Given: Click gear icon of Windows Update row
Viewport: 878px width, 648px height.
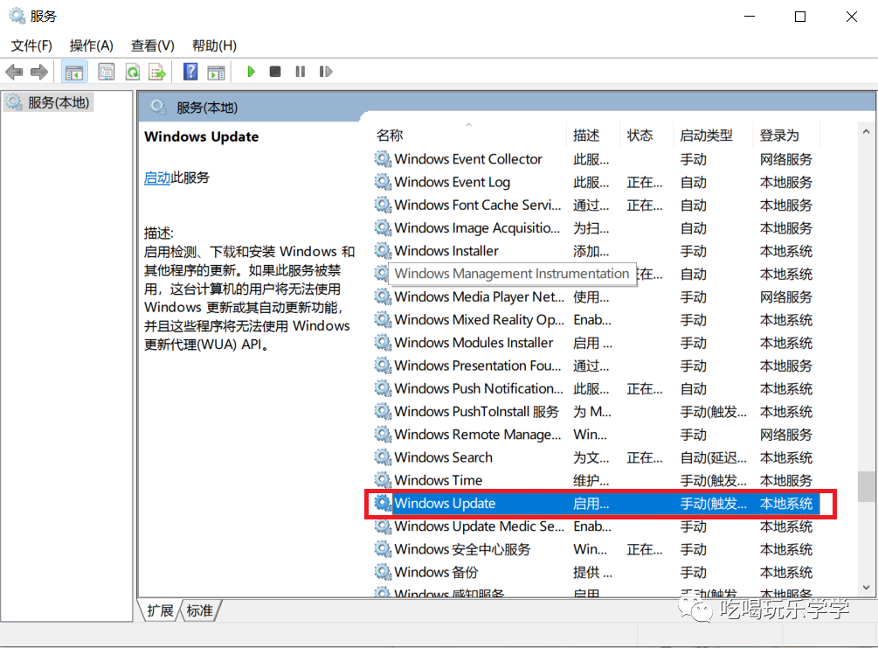Looking at the screenshot, I should (x=383, y=504).
